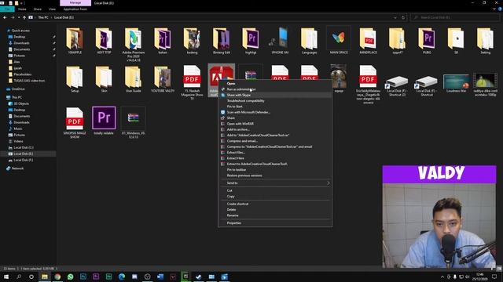
Task: Choose Copy in context menu
Action: click(275, 197)
